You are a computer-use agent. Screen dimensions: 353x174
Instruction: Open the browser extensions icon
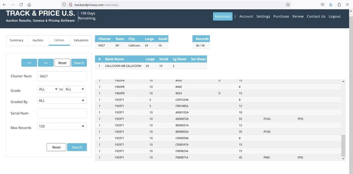click(339, 5)
